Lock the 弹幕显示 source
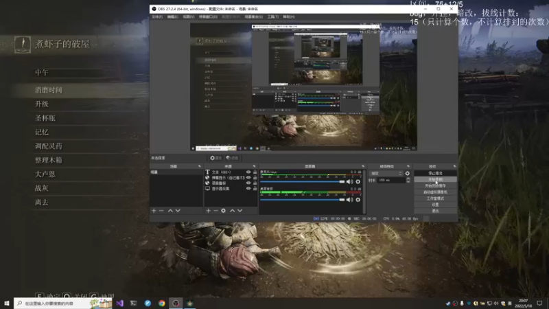The image size is (549, 309). 255,178
